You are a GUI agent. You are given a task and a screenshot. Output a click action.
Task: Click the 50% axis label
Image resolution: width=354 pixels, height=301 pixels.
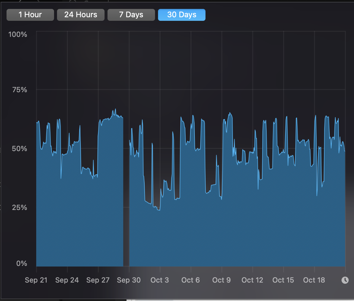[x=19, y=149]
